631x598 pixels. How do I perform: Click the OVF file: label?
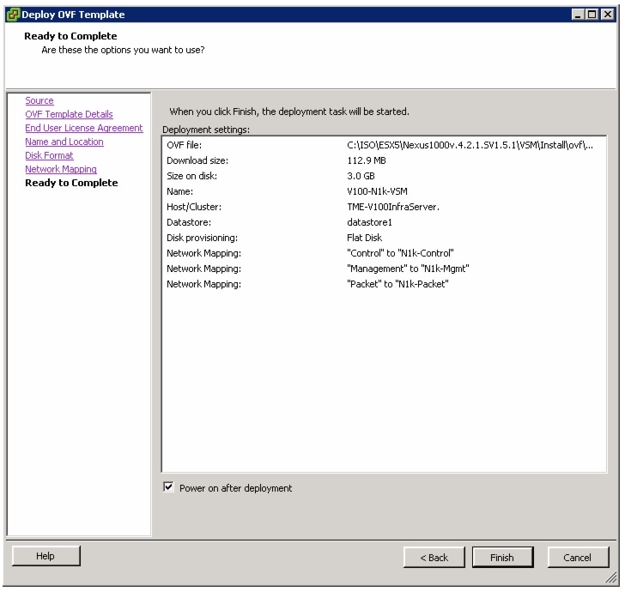coord(184,145)
